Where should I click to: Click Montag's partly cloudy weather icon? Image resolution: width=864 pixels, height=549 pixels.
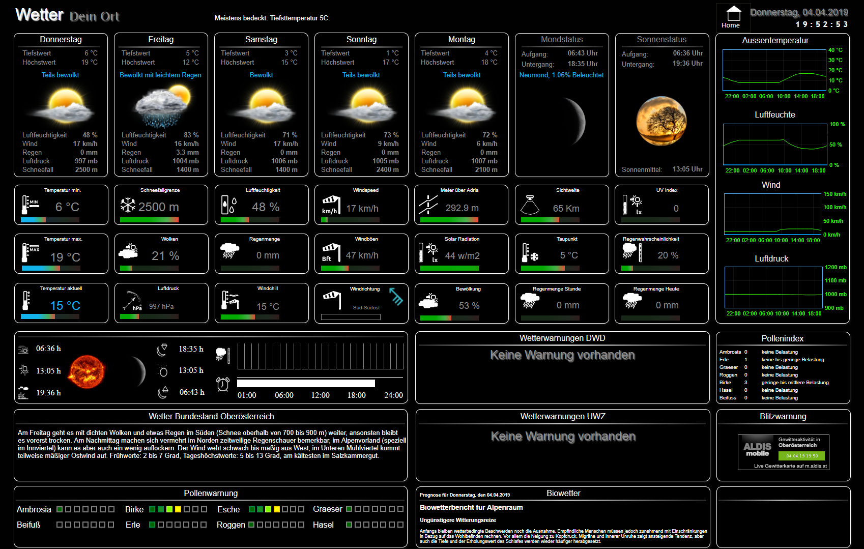(462, 106)
